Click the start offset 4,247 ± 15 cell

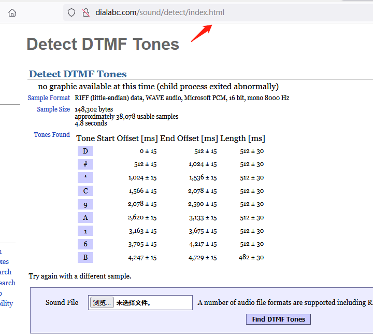(x=142, y=258)
